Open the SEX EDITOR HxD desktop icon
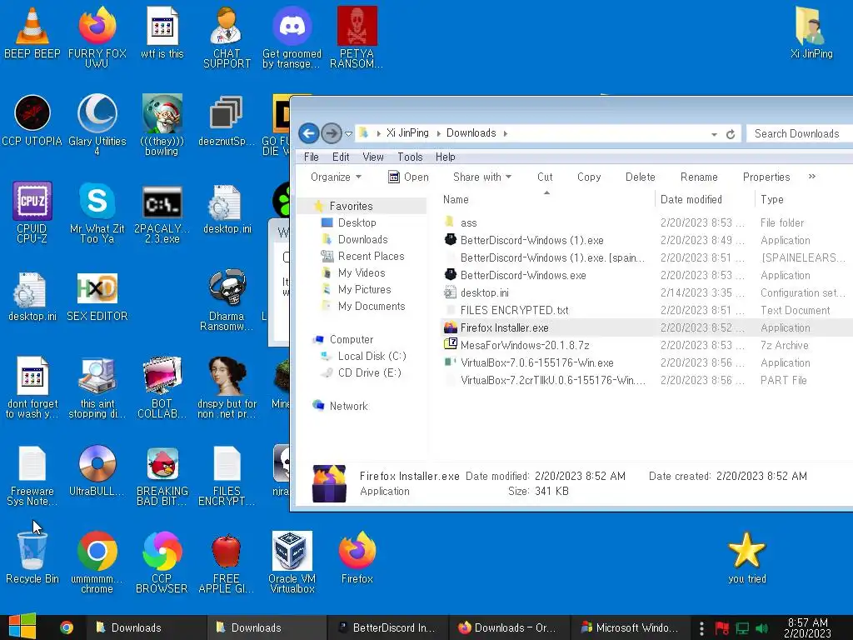The height and width of the screenshot is (640, 853). [x=97, y=296]
